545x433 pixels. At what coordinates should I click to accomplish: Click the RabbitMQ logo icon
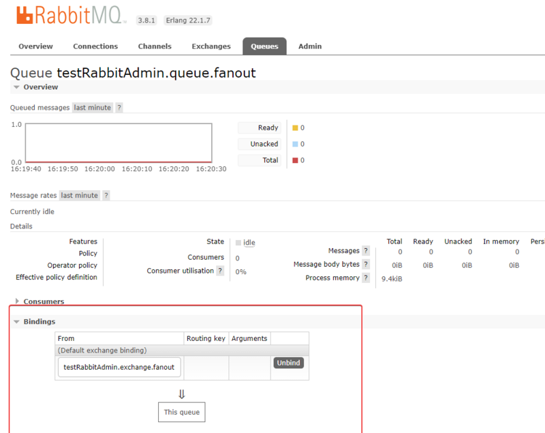[x=25, y=16]
